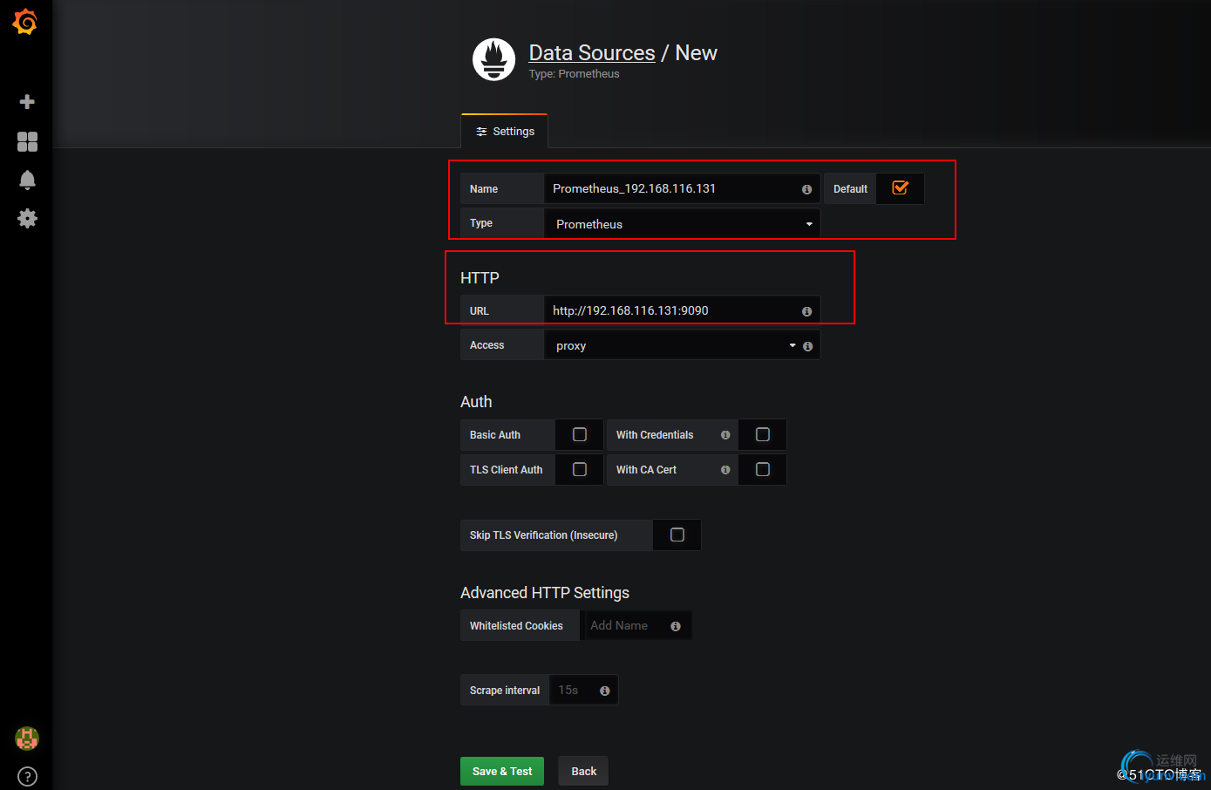Show info for Scrape interval
The image size is (1211, 790).
(x=605, y=691)
